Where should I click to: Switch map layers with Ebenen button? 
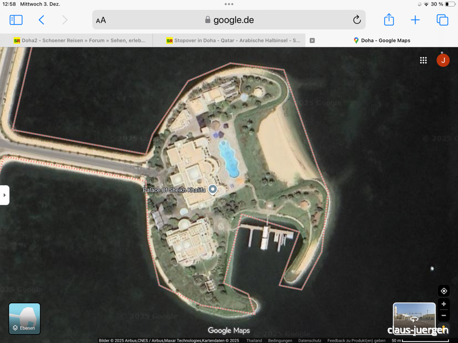[25, 319]
